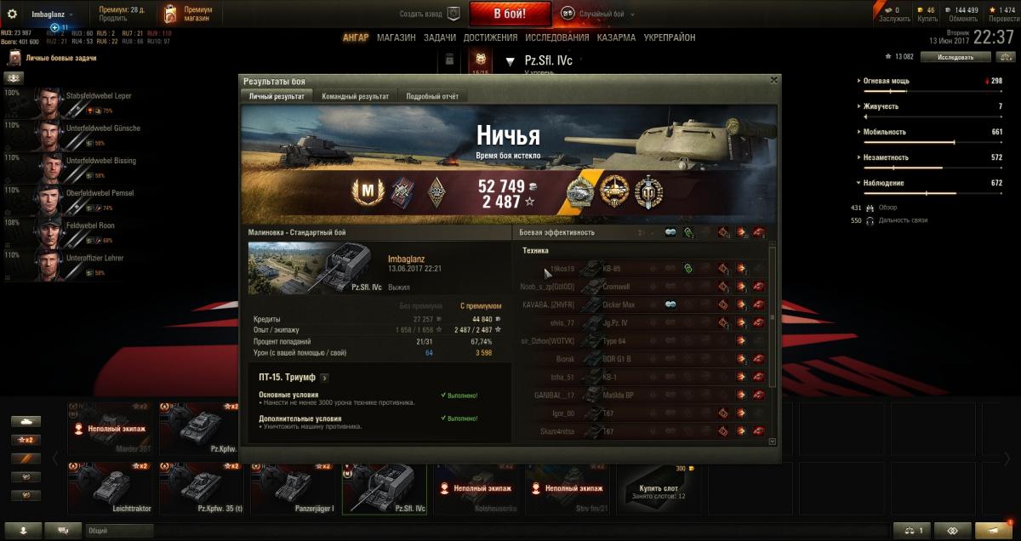Screen dimensions: 1021x541
Task: Expand the Imbaglanz account dropdown
Action: [x=50, y=14]
